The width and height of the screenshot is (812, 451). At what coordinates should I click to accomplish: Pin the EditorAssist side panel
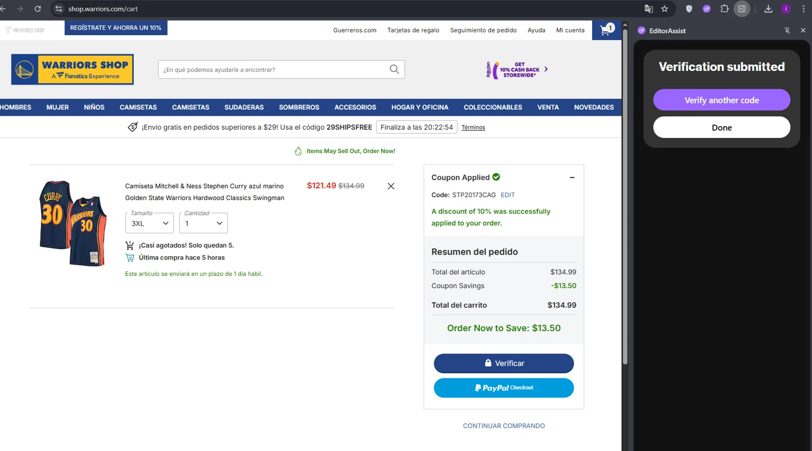pos(787,31)
